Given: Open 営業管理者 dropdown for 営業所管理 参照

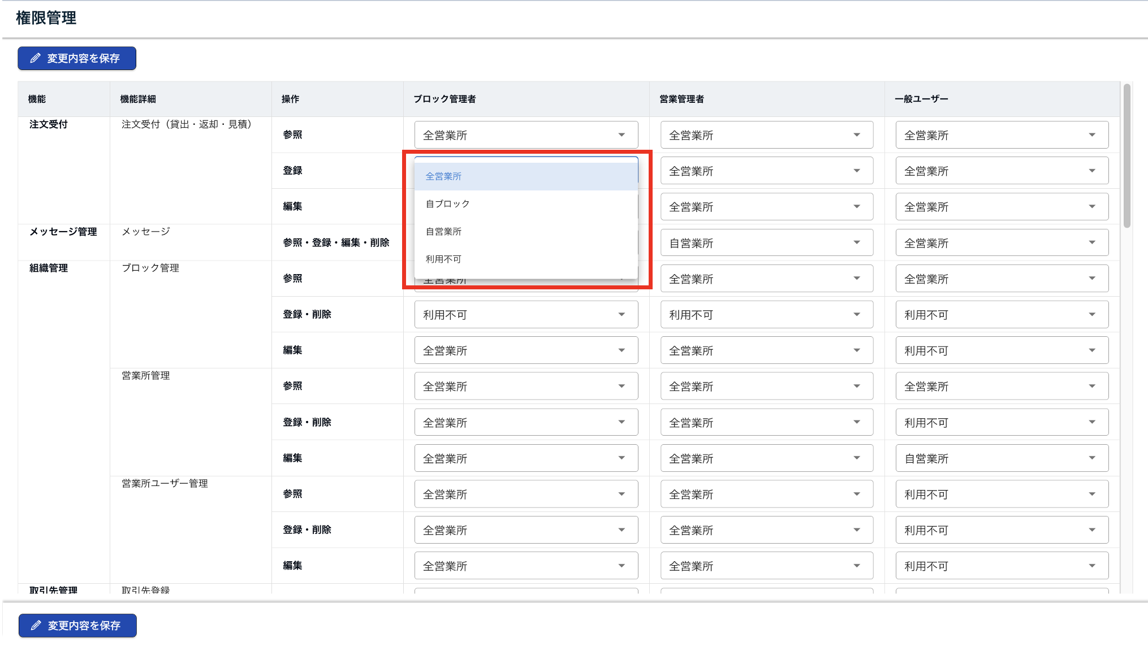Looking at the screenshot, I should (x=767, y=387).
